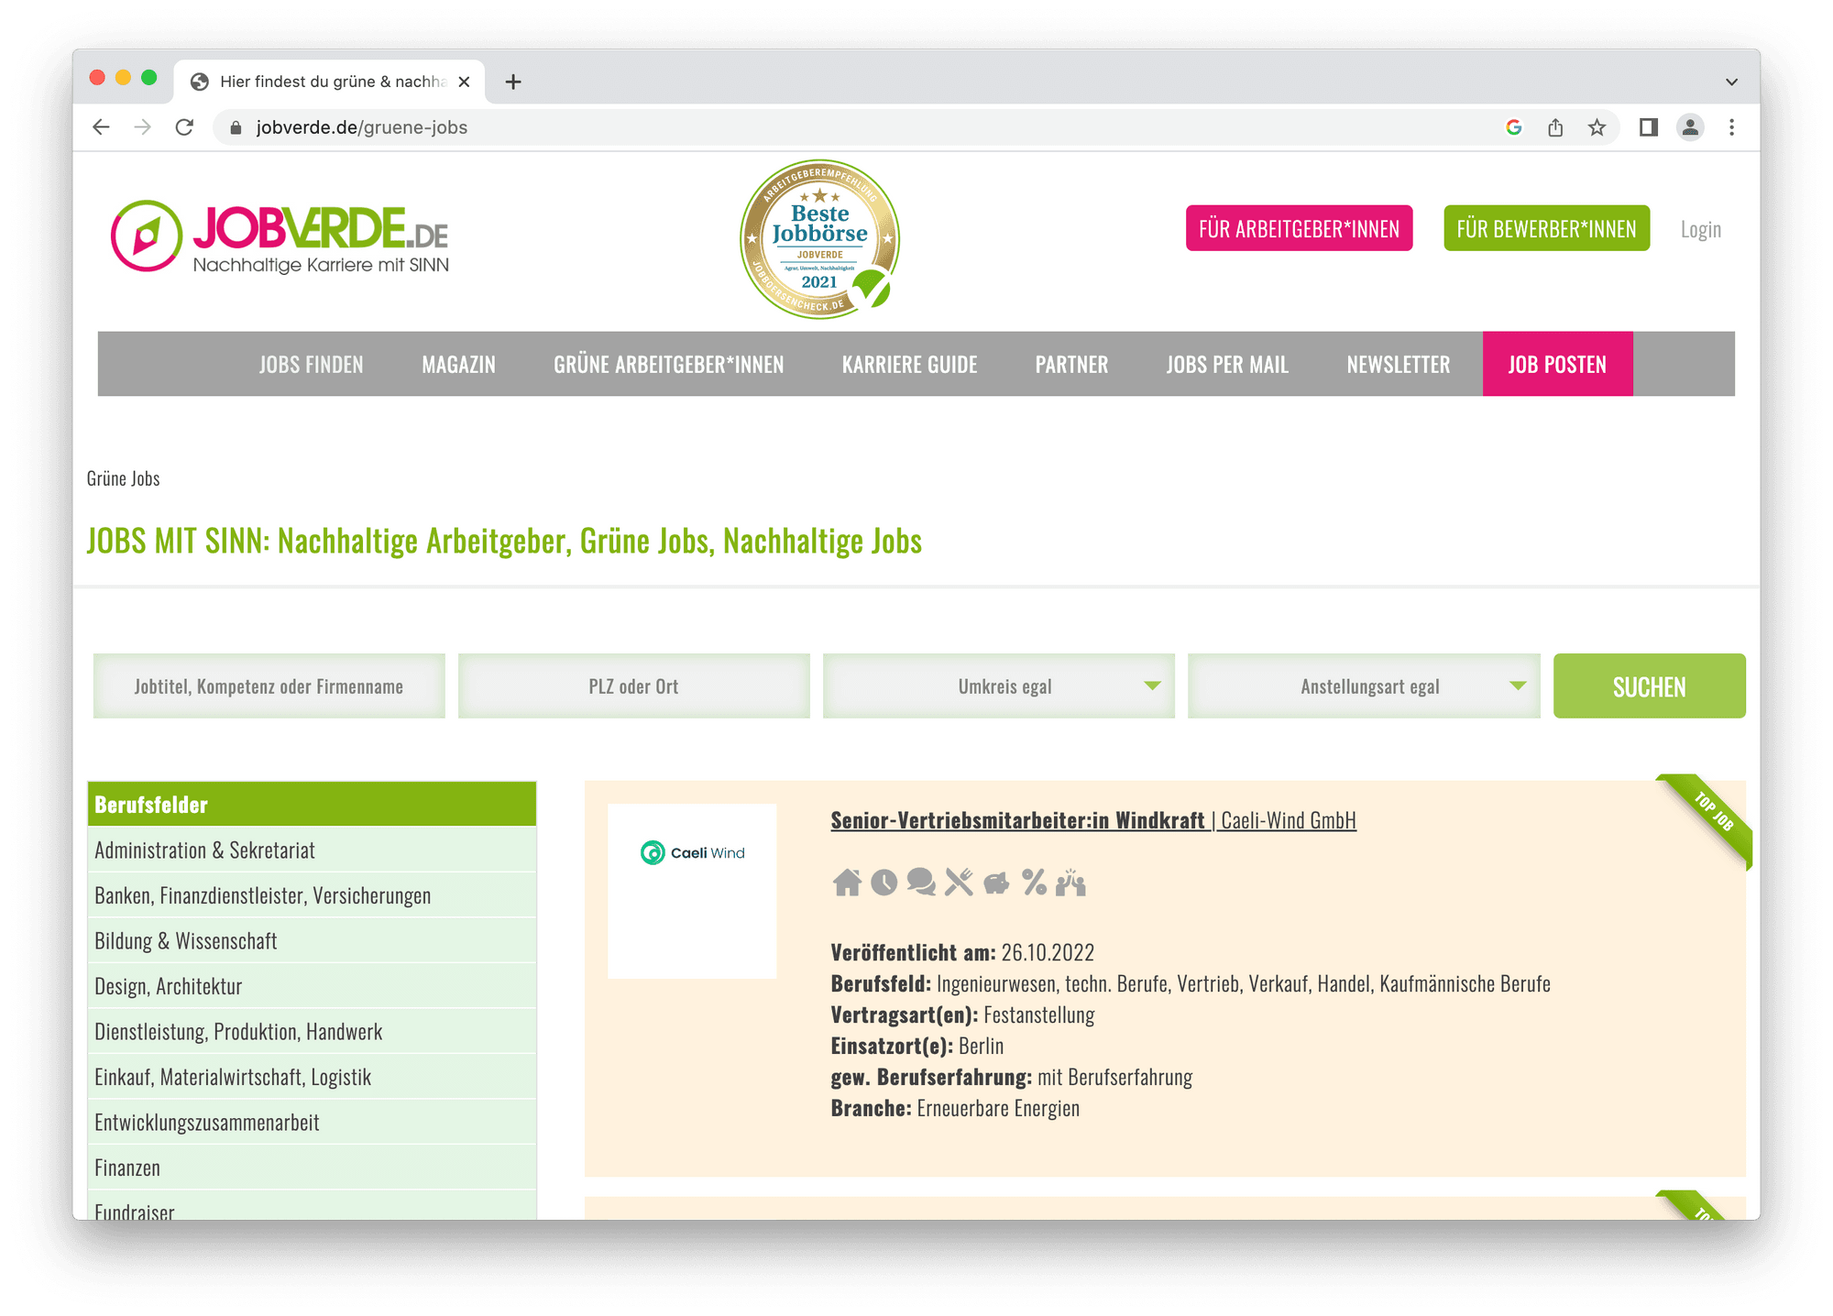This screenshot has height=1316, width=1833.
Task: Click the home office benefit icon
Action: 847,883
